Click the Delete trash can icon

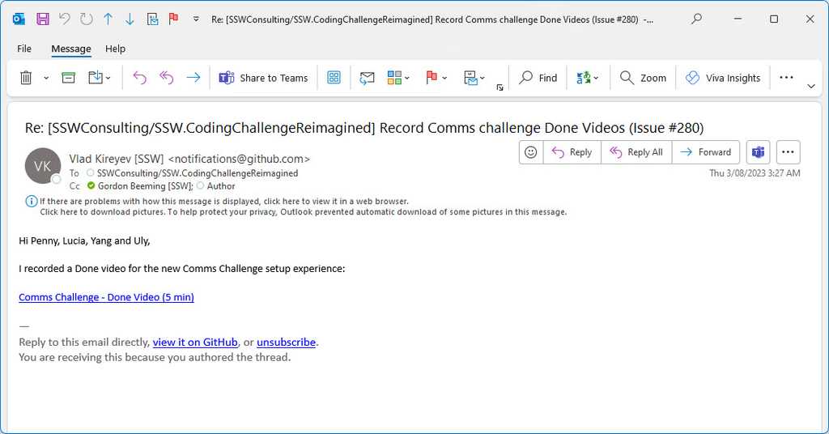click(x=26, y=78)
